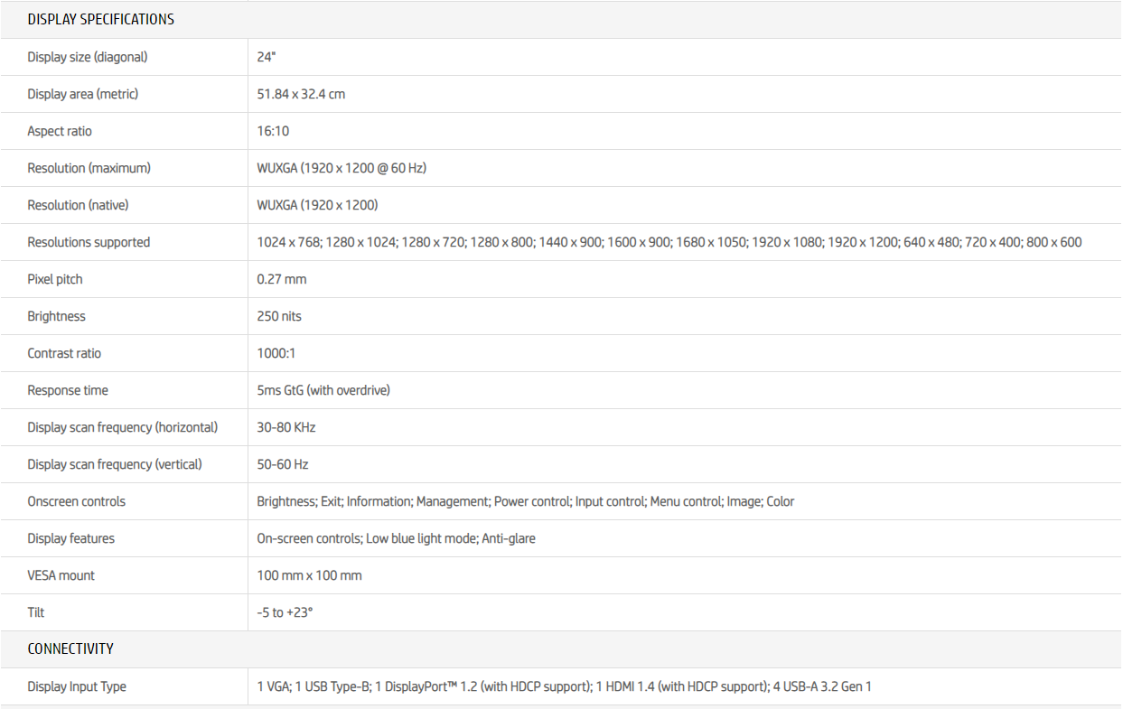
Task: Select the 250 nits brightness value
Action: [x=279, y=316]
